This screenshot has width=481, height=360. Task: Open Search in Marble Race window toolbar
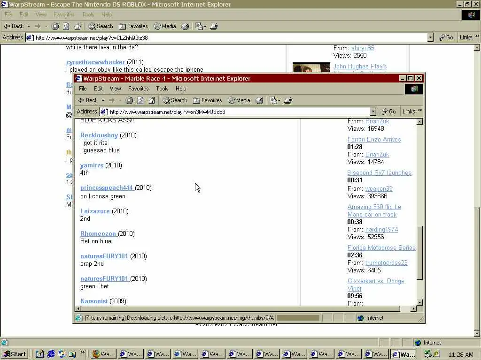coord(175,100)
